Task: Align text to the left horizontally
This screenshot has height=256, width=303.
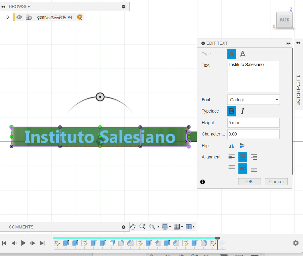Action: coord(232,157)
